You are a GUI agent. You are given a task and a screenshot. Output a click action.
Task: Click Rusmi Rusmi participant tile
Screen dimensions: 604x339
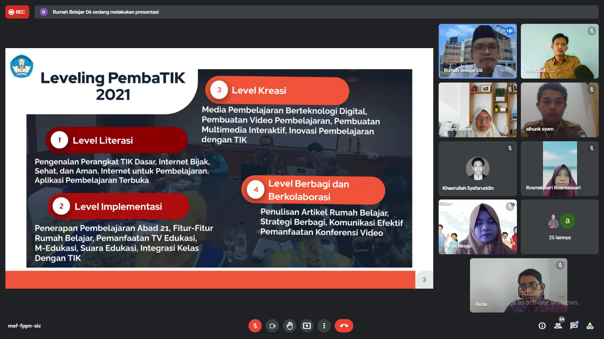(478, 109)
